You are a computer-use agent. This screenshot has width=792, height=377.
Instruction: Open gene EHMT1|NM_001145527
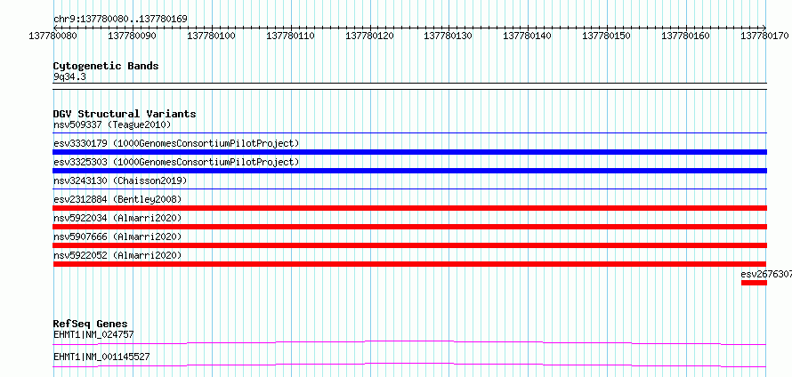coord(101,357)
